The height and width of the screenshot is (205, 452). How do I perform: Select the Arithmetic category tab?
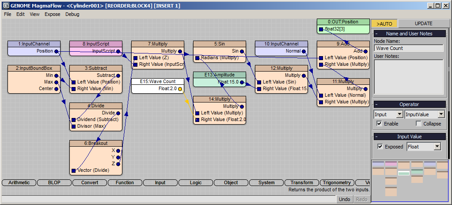pyautogui.click(x=19, y=182)
